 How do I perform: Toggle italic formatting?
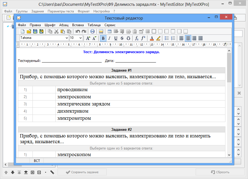109,38
